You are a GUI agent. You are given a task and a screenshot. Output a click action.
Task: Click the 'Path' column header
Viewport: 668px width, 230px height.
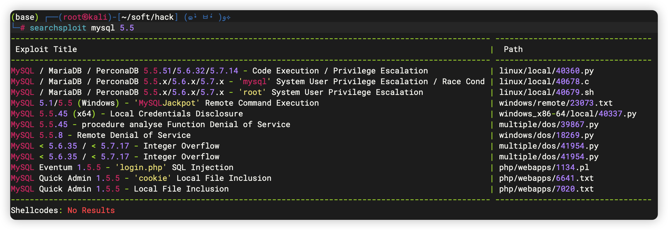point(513,49)
